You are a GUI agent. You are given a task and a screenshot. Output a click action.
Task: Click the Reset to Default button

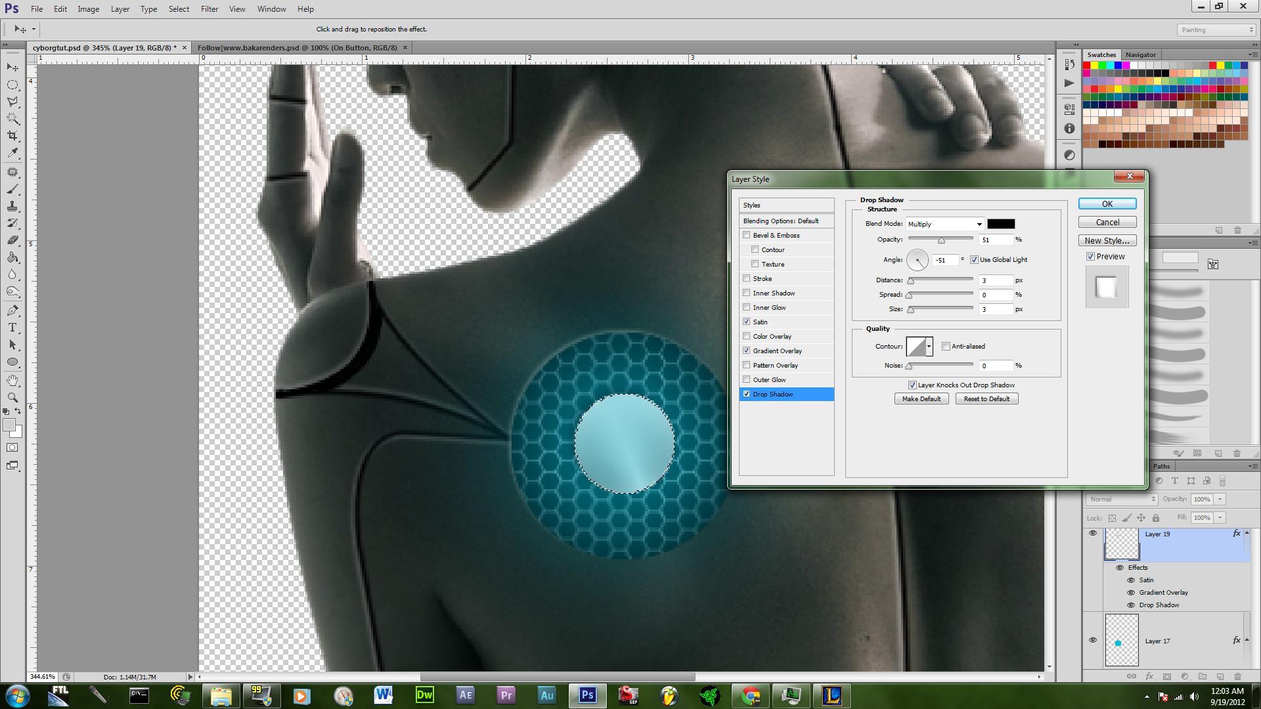[986, 398]
